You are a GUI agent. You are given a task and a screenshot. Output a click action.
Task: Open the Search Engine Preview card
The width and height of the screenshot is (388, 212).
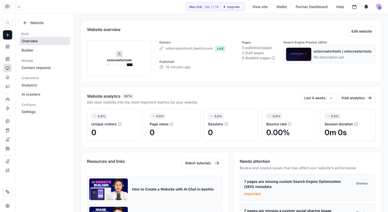click(329, 54)
